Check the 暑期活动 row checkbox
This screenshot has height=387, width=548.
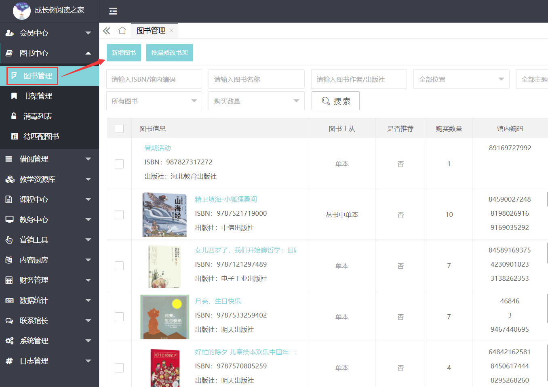[x=119, y=164]
